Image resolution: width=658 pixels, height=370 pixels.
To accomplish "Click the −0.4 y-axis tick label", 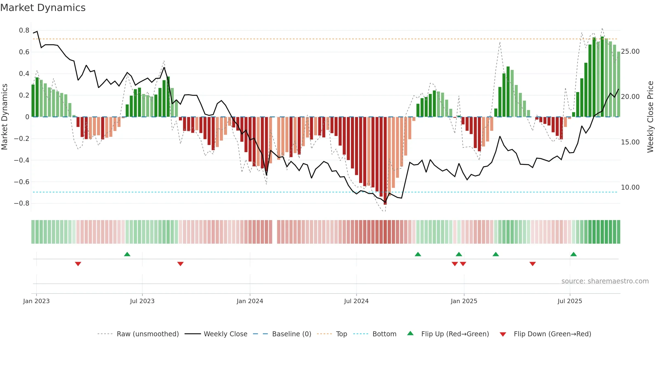I will pos(22,160).
